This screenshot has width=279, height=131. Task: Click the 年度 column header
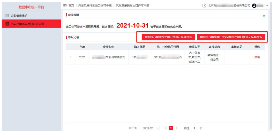[82, 47]
